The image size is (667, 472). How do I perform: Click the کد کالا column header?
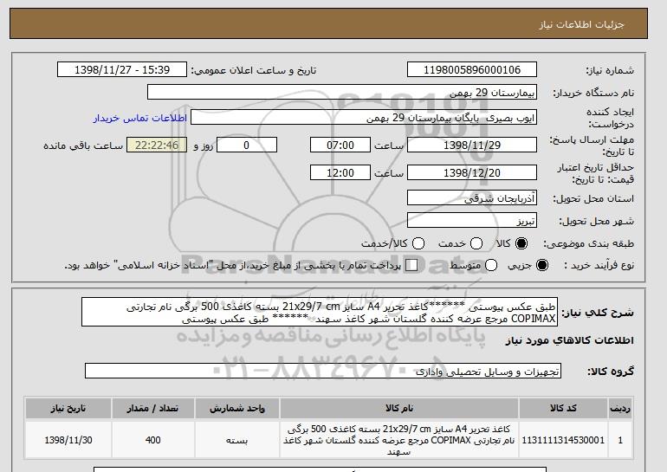[563, 408]
